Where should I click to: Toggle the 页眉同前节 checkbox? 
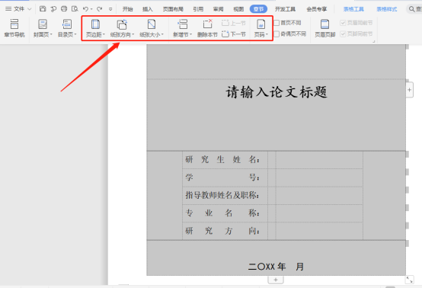[343, 23]
